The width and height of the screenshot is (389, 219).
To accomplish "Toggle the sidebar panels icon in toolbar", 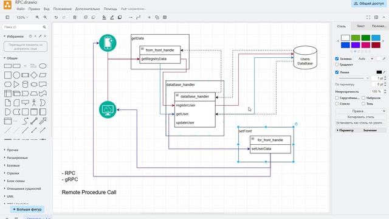I will (7, 18).
